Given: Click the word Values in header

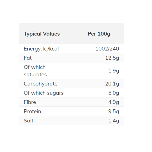Looking at the screenshot, I should coord(51,34).
